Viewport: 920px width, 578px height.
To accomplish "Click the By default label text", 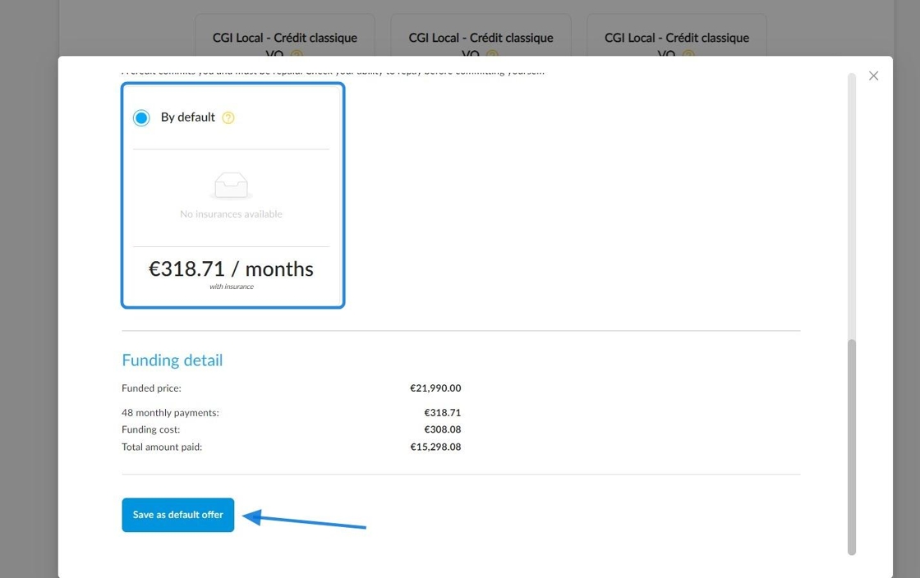I will 188,117.
